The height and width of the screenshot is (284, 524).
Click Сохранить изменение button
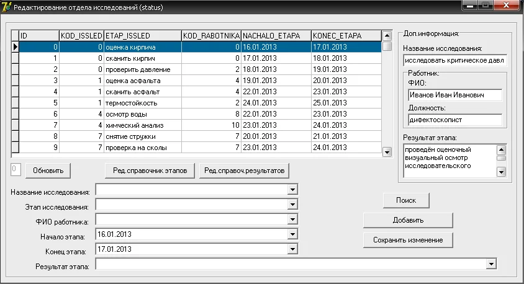(408, 240)
